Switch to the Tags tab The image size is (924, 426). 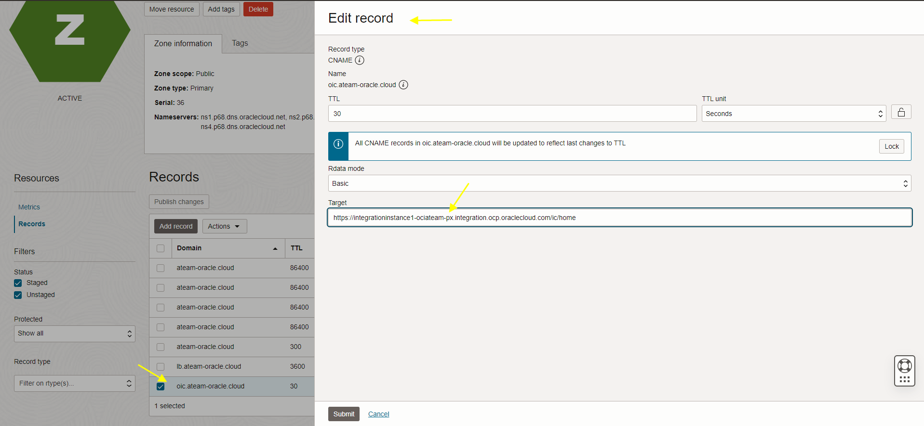(x=240, y=43)
